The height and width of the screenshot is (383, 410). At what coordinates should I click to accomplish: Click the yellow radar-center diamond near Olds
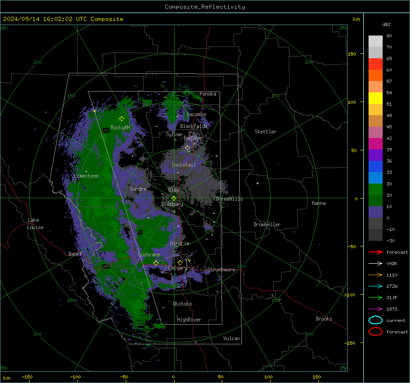pyautogui.click(x=174, y=199)
